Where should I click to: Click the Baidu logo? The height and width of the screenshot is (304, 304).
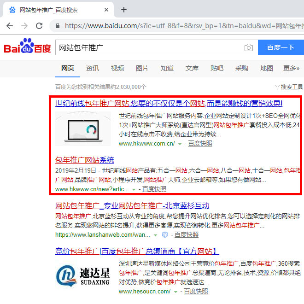point(27,46)
